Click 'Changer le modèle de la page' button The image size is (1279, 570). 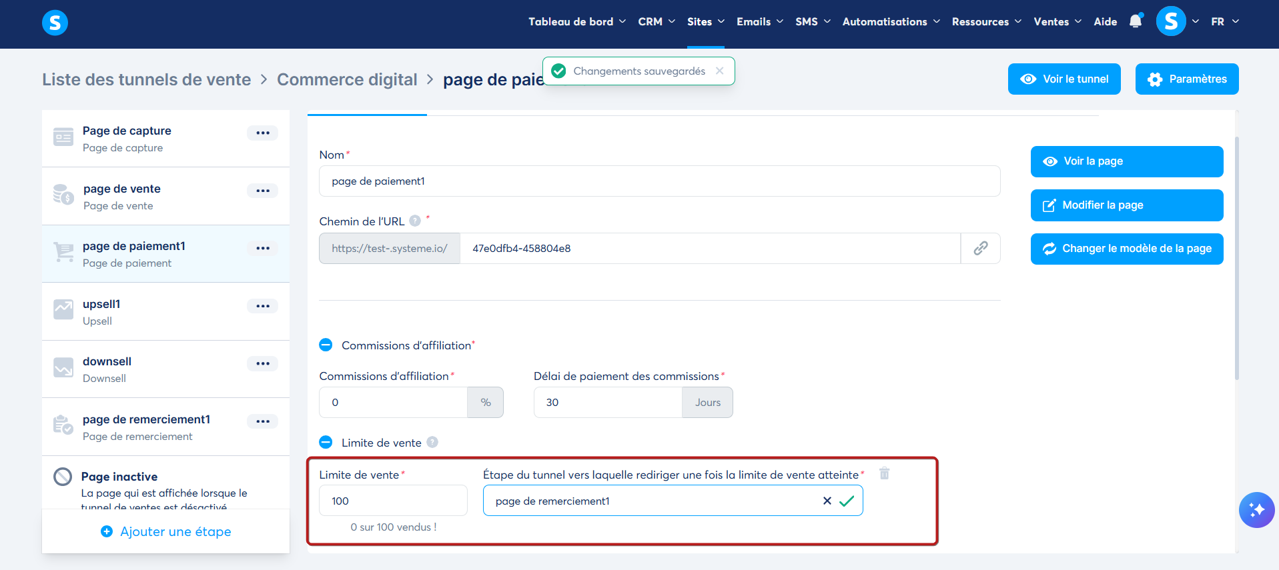1127,249
